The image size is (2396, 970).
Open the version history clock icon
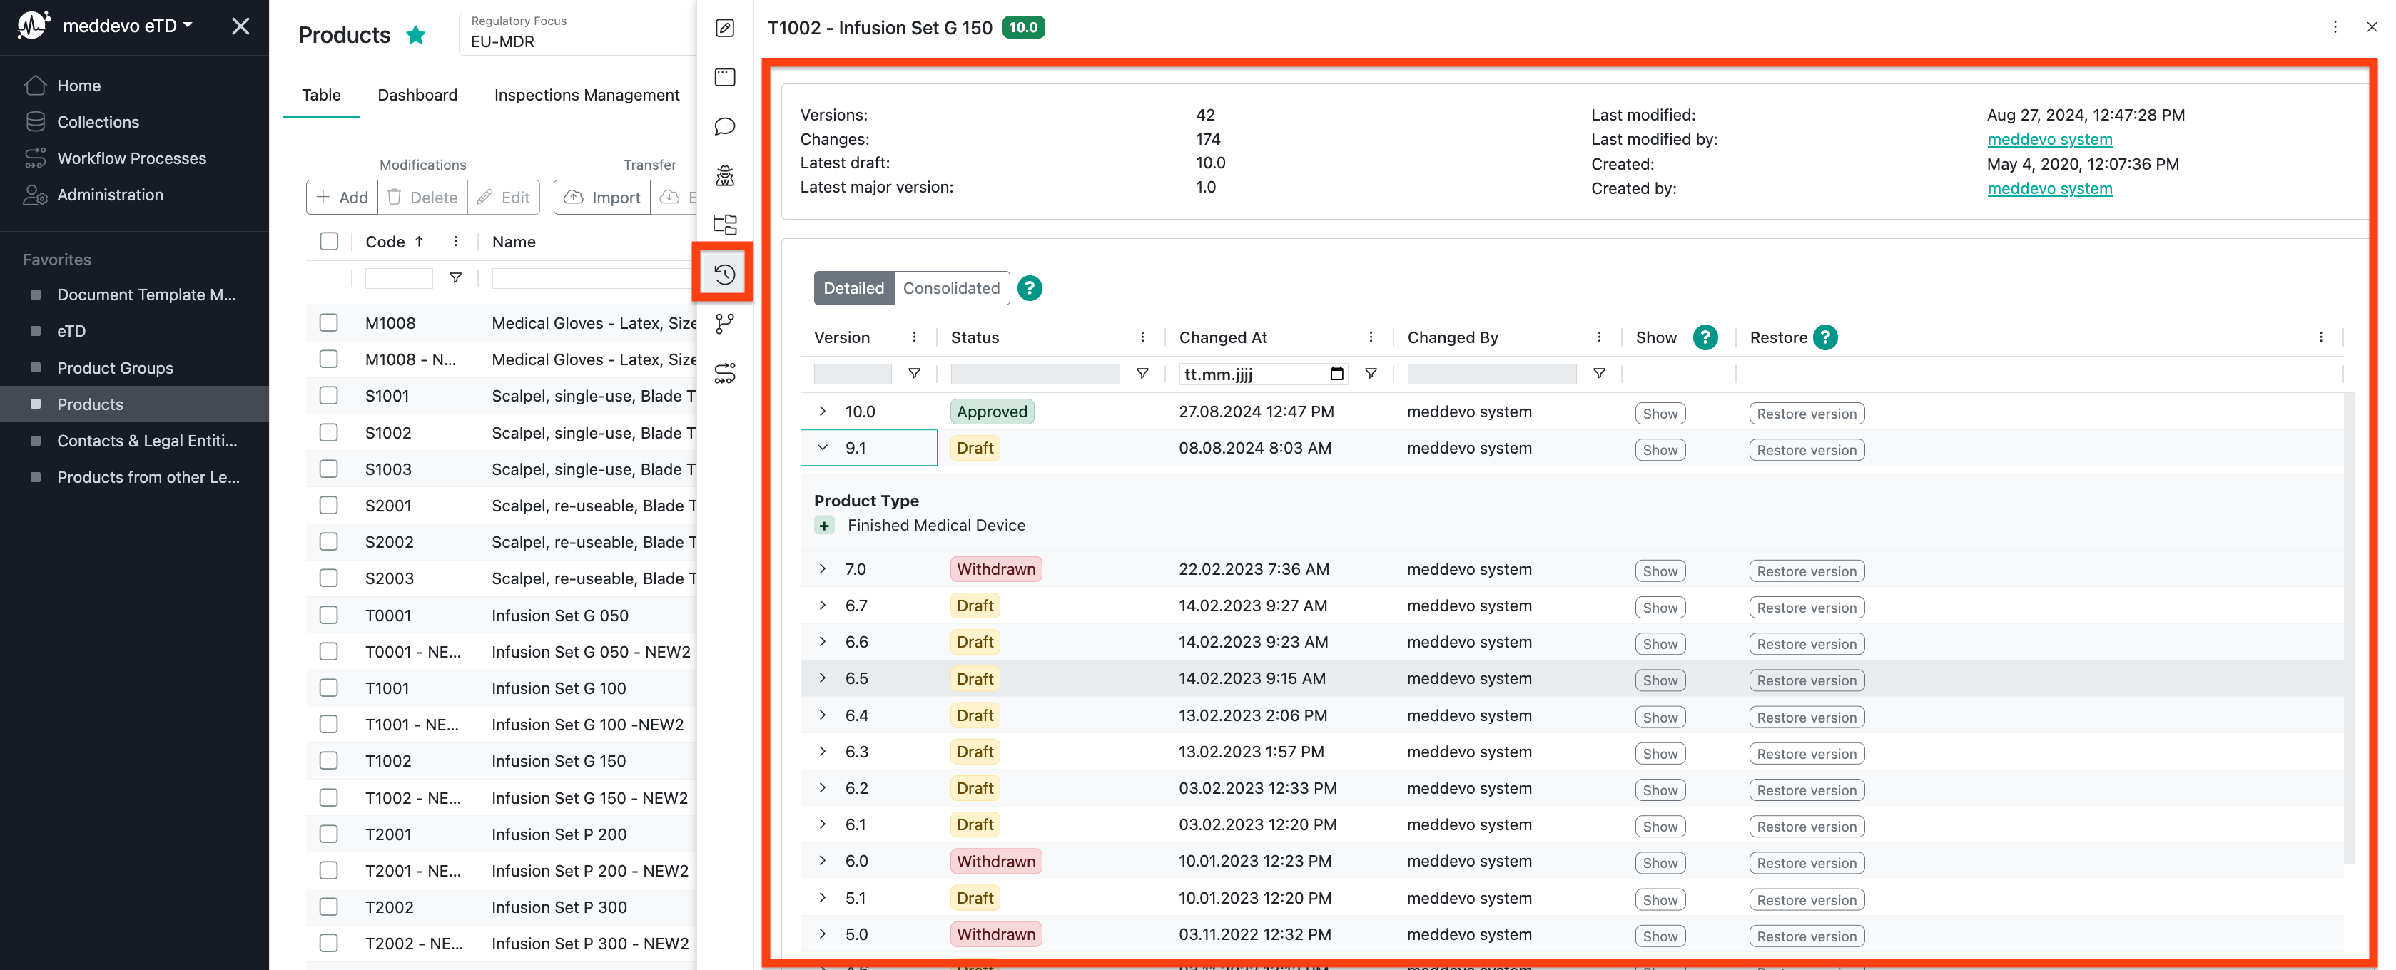[724, 273]
